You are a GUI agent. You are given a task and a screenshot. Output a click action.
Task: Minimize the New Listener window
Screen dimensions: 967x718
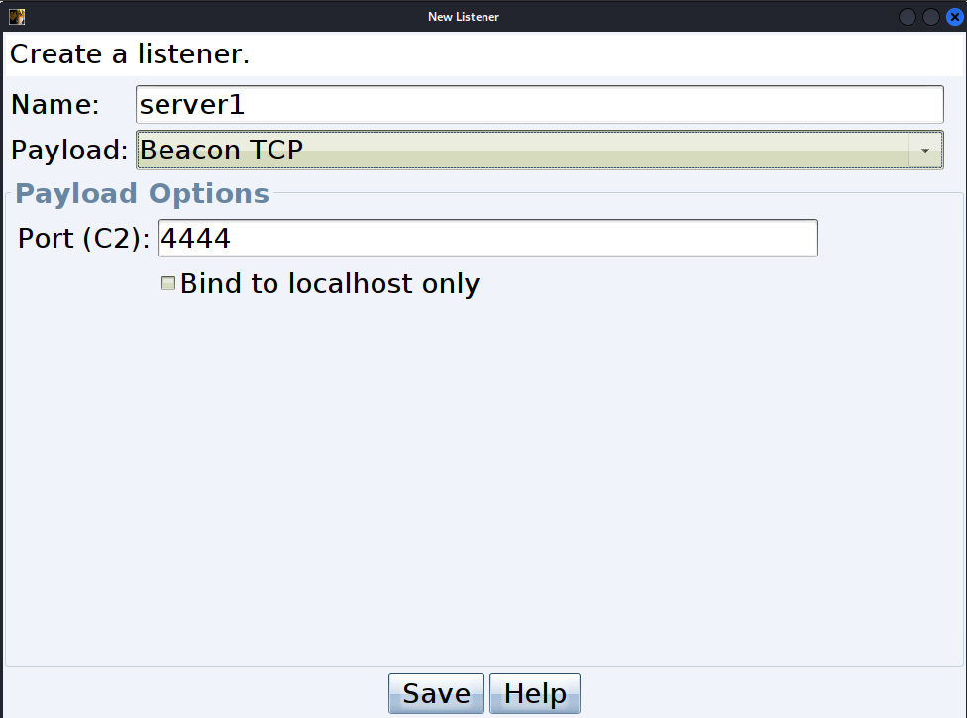pos(908,17)
